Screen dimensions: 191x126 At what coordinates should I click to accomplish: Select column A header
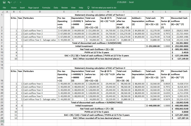point(7,12)
